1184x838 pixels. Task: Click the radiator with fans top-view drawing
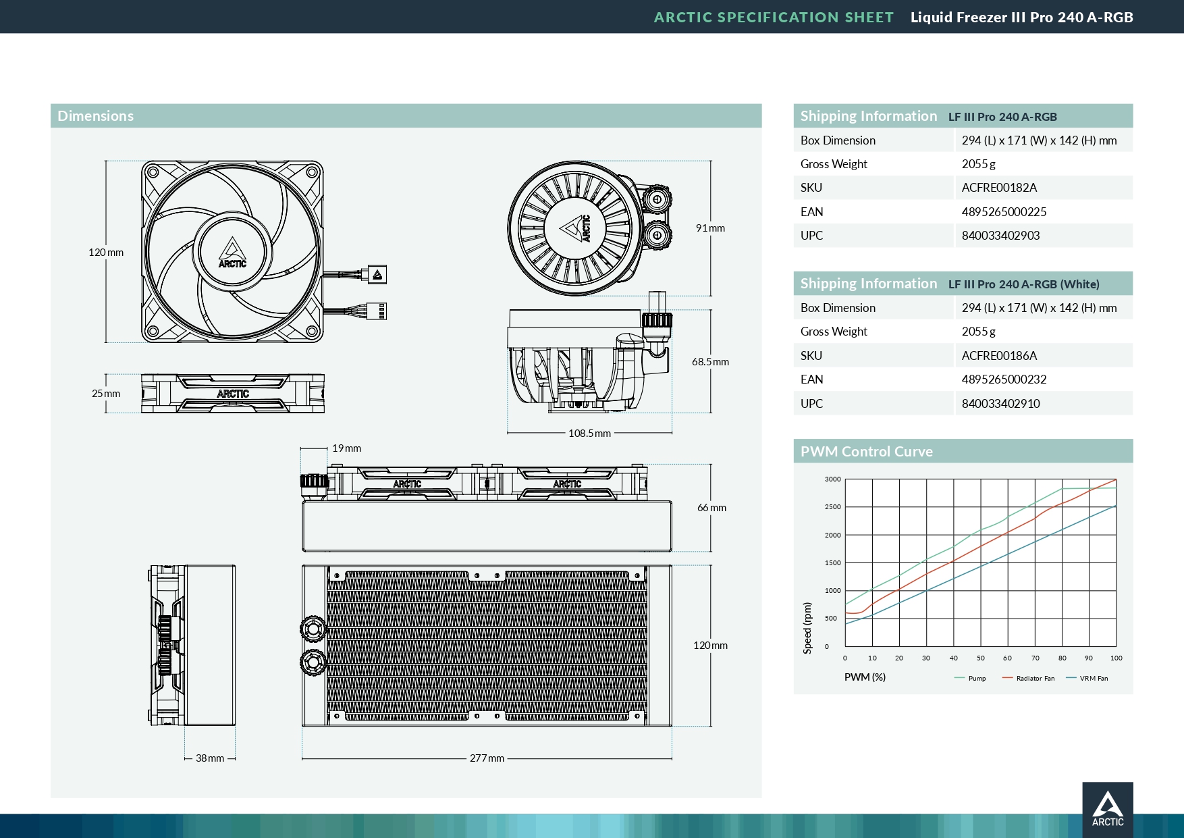[x=486, y=508]
